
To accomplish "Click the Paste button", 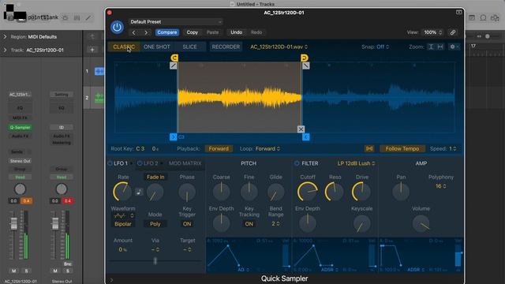I will coord(212,32).
